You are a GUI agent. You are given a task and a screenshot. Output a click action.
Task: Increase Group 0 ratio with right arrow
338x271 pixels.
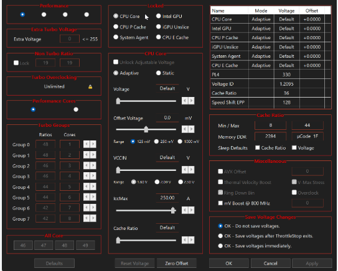coord(93,144)
